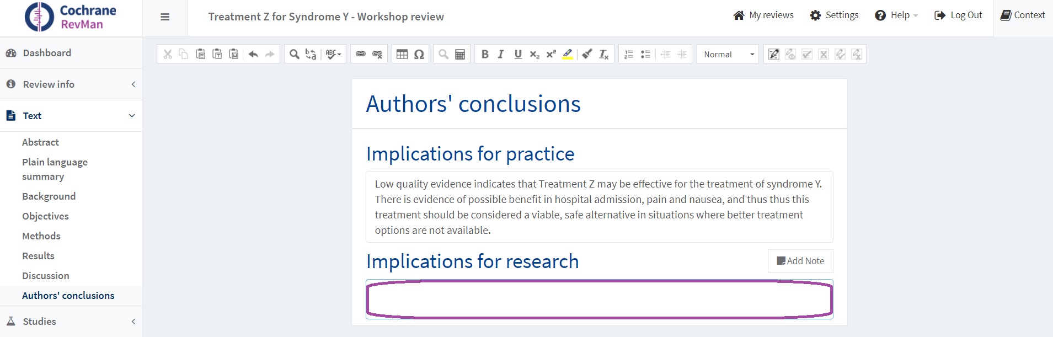Image resolution: width=1053 pixels, height=337 pixels.
Task: Insert special character with omega icon
Action: (419, 54)
